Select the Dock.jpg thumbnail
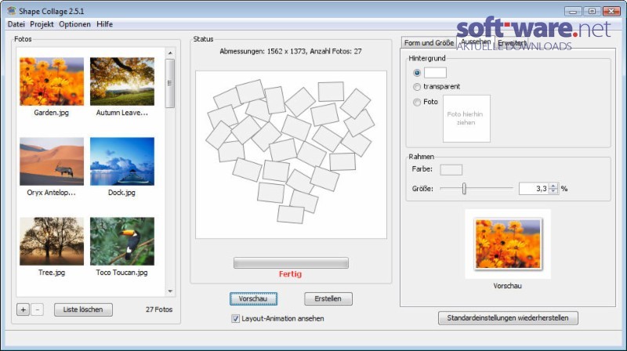627x351 pixels. (122, 161)
